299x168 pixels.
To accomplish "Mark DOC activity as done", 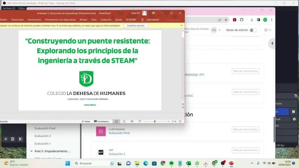I will pyautogui.click(x=245, y=92).
